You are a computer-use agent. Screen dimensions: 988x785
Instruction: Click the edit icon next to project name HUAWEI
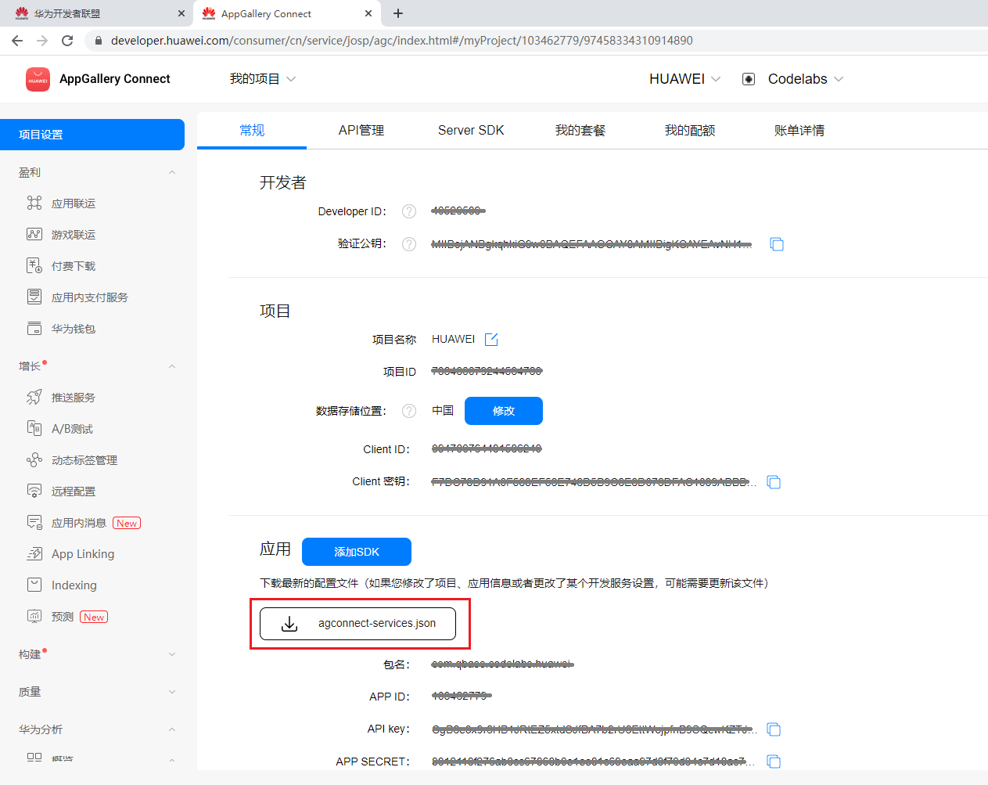491,340
